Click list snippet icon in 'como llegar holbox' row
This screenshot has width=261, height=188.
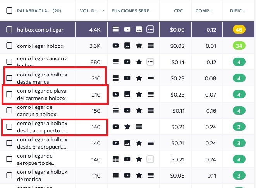pyautogui.click(x=151, y=46)
